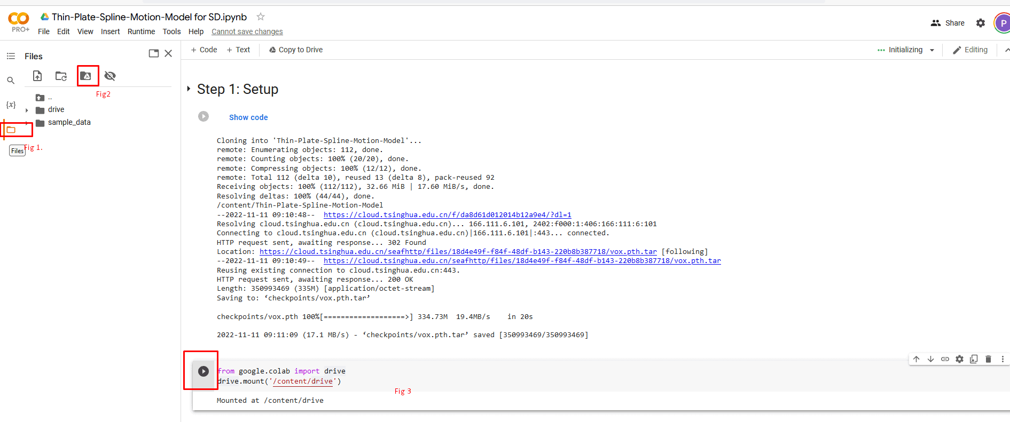Image resolution: width=1010 pixels, height=422 pixels.
Task: Open the Initializing runtime dropdown arrow
Action: tap(932, 50)
